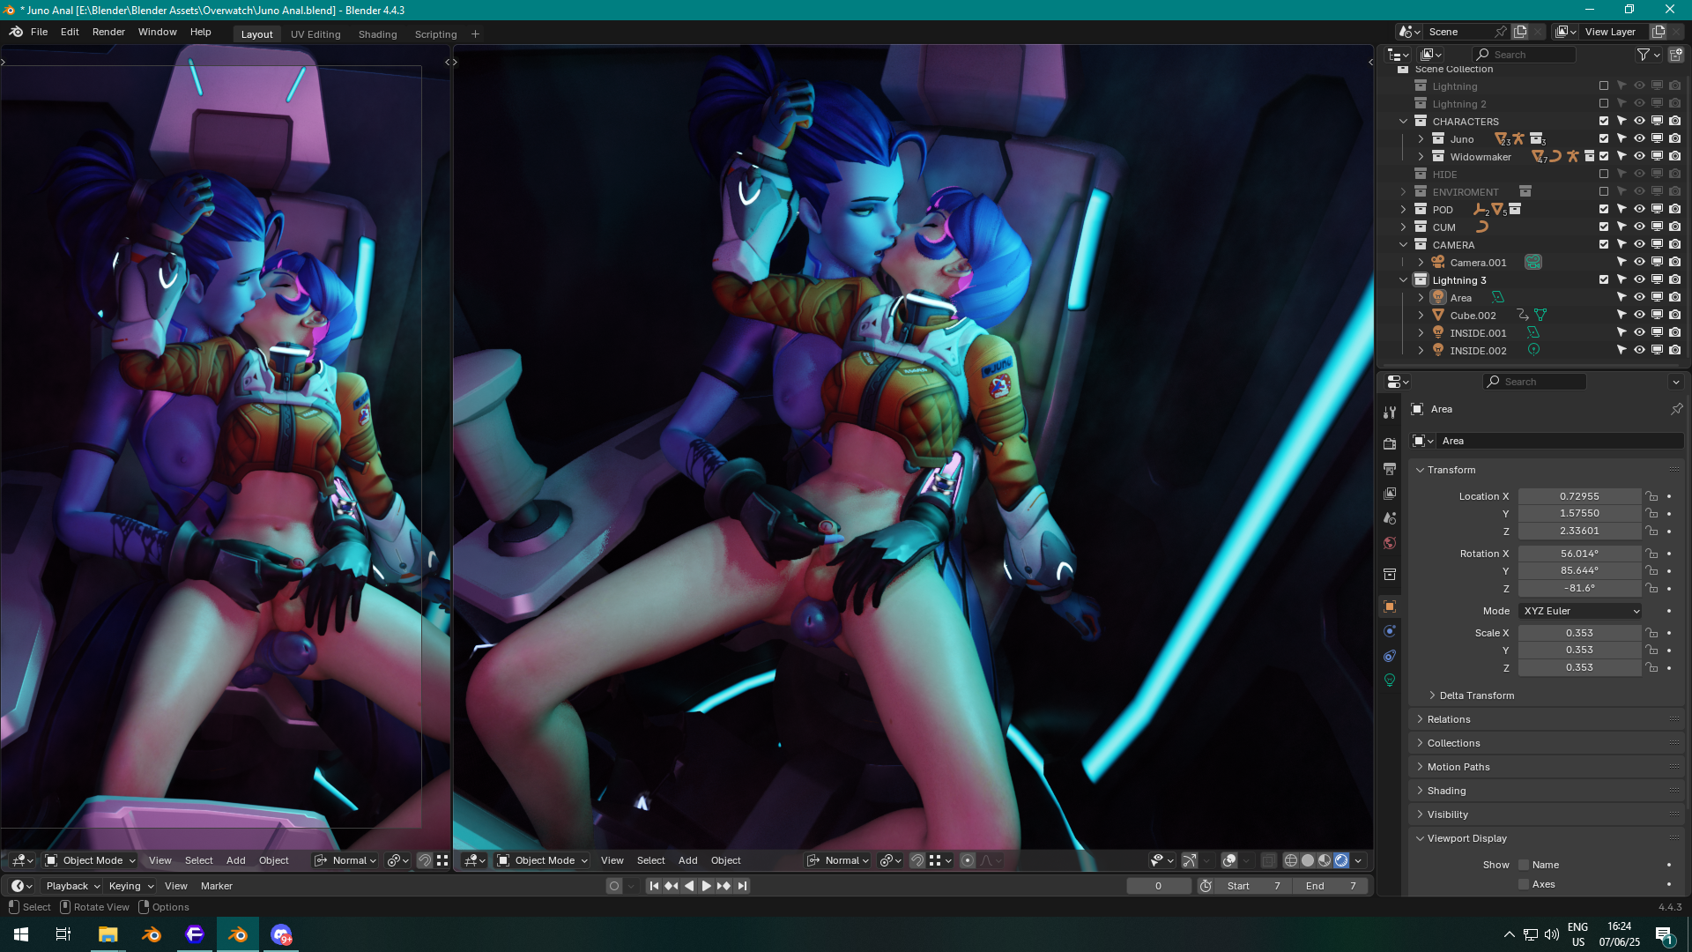Enable the Lightning collection checkbox
This screenshot has width=1692, height=952.
click(x=1604, y=86)
